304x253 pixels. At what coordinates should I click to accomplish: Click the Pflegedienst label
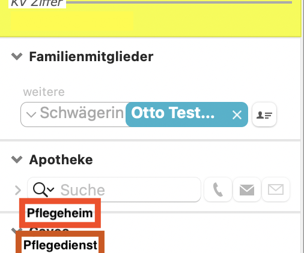pyautogui.click(x=60, y=245)
